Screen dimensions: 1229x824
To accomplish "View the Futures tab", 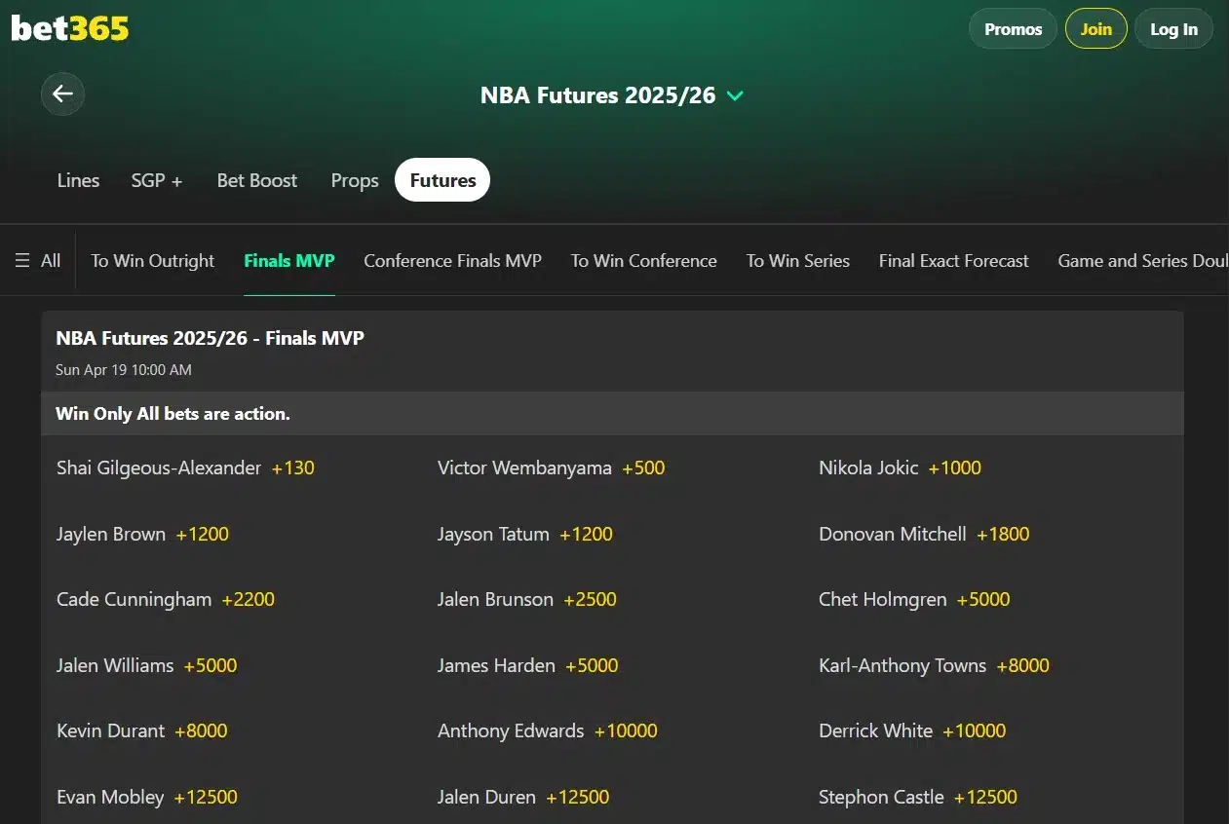I will point(442,179).
